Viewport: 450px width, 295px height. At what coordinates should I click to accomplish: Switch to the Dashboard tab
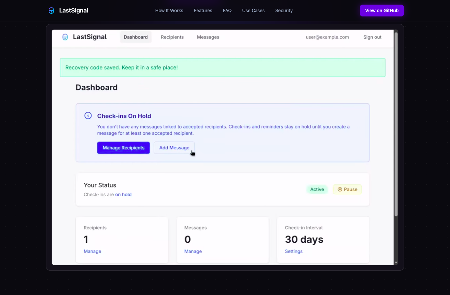[136, 37]
